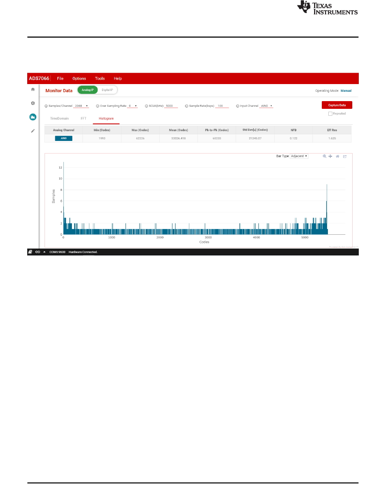Open the Tools menu
Viewport: 386px width, 504px height.
[100, 78]
